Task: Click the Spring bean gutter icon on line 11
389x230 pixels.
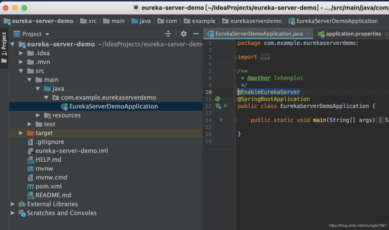Action: click(218, 99)
